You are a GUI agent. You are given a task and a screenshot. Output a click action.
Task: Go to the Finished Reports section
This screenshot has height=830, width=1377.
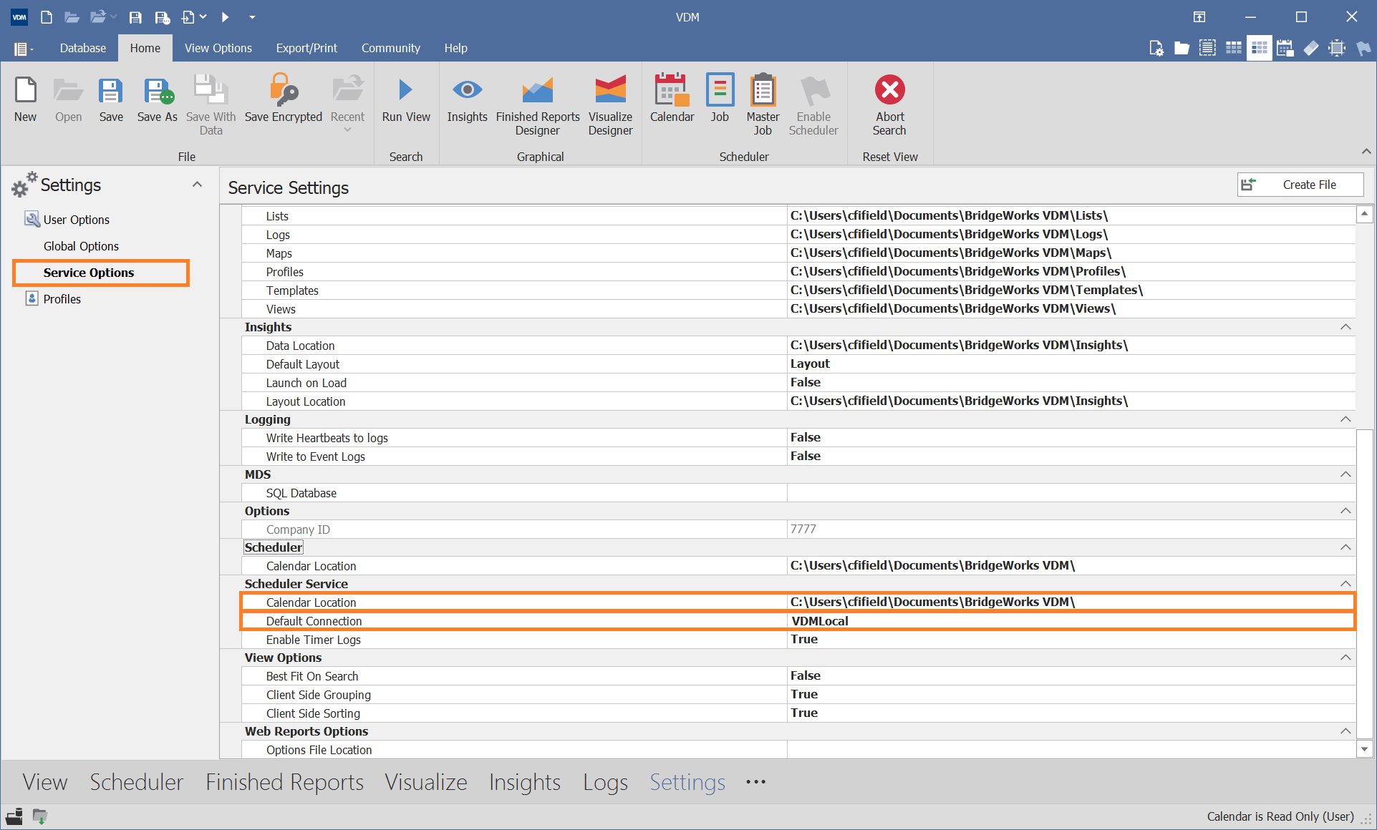[284, 782]
